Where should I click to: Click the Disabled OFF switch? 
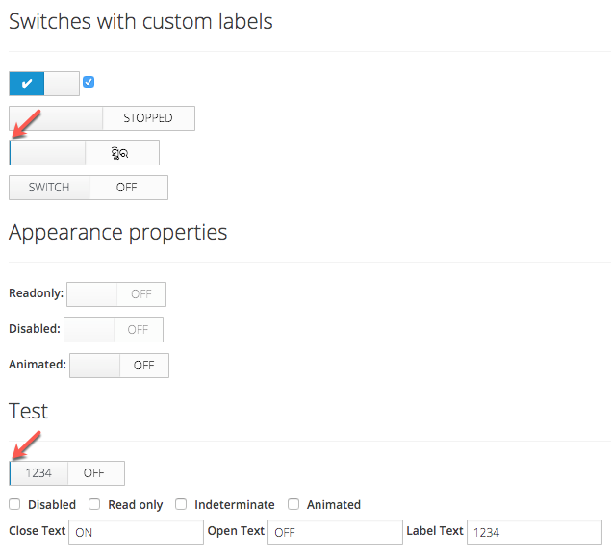(x=114, y=330)
